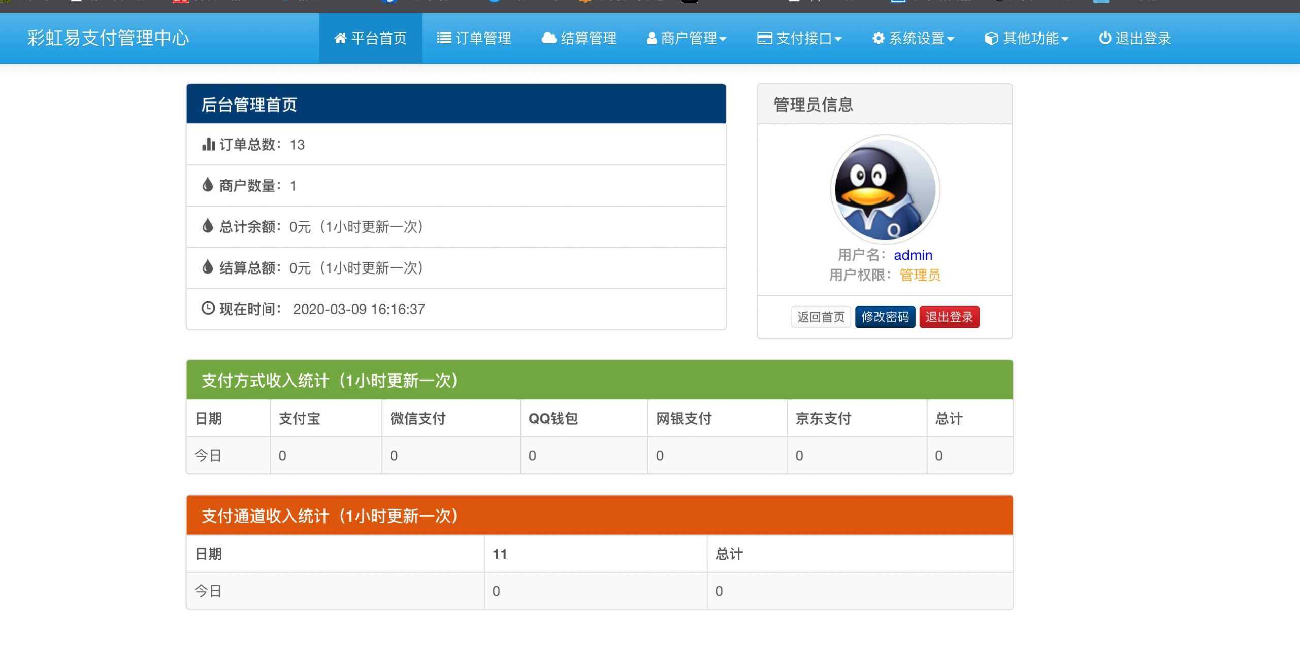Switch to the 订单管理 page
Viewport: 1300px width, 647px height.
pyautogui.click(x=475, y=38)
